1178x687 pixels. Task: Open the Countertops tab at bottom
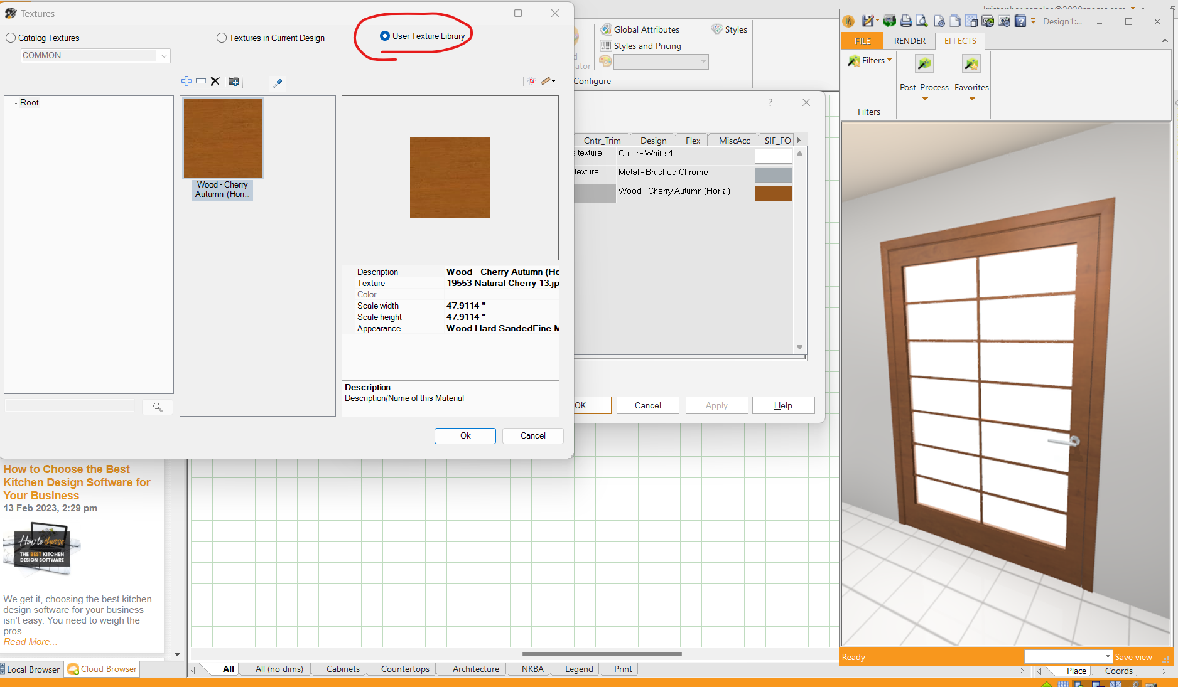tap(405, 669)
